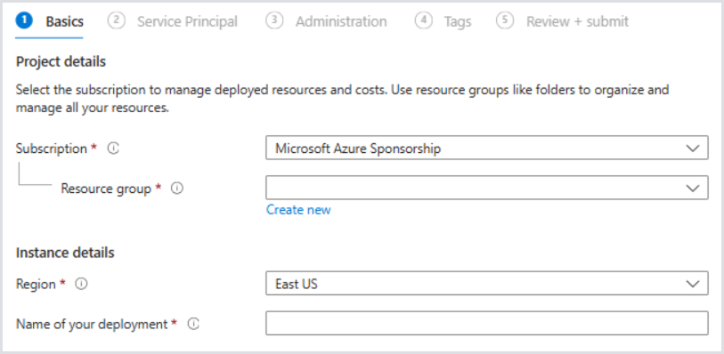This screenshot has width=724, height=354.
Task: Click the Subscription info icon
Action: pyautogui.click(x=113, y=149)
